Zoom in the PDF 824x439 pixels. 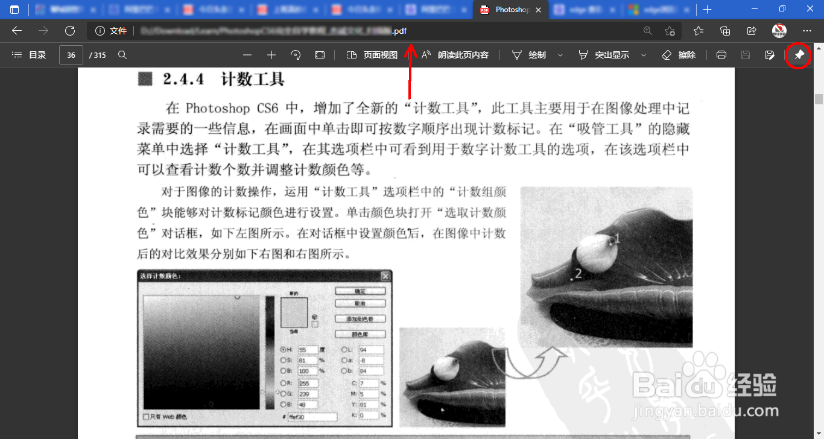coord(271,55)
